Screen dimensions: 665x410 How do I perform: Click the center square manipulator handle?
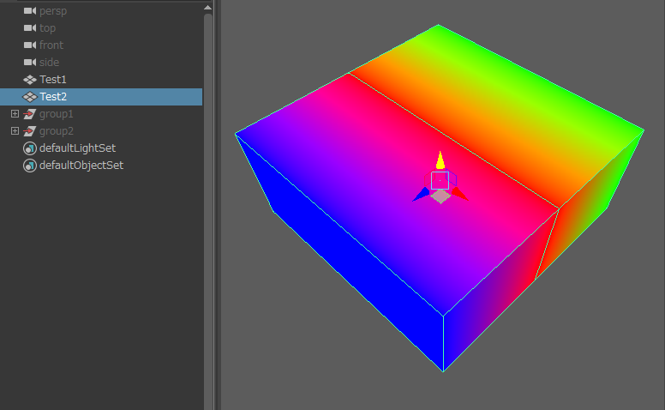point(440,180)
